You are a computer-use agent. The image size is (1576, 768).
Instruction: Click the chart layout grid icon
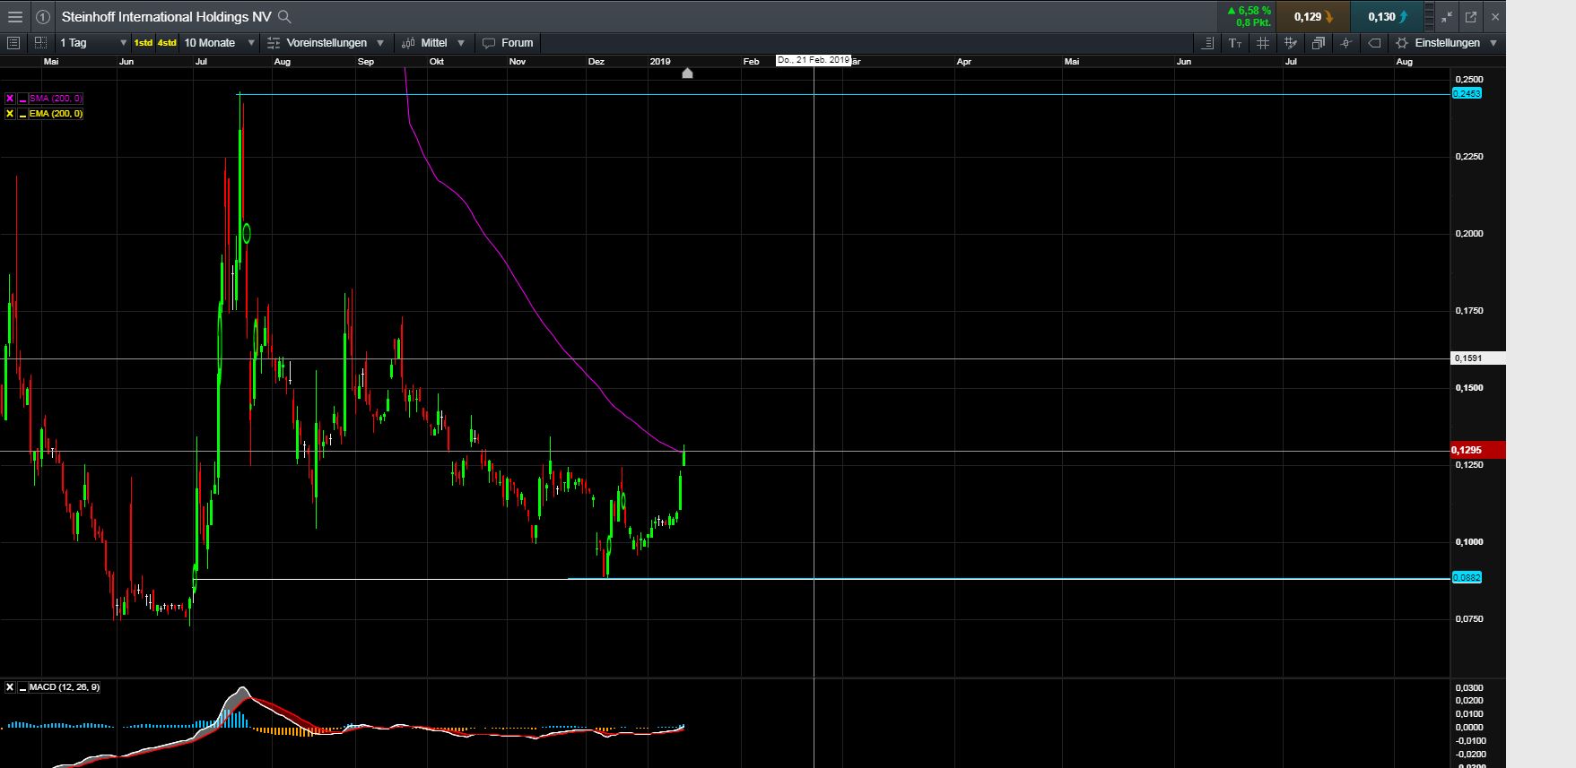tap(40, 43)
